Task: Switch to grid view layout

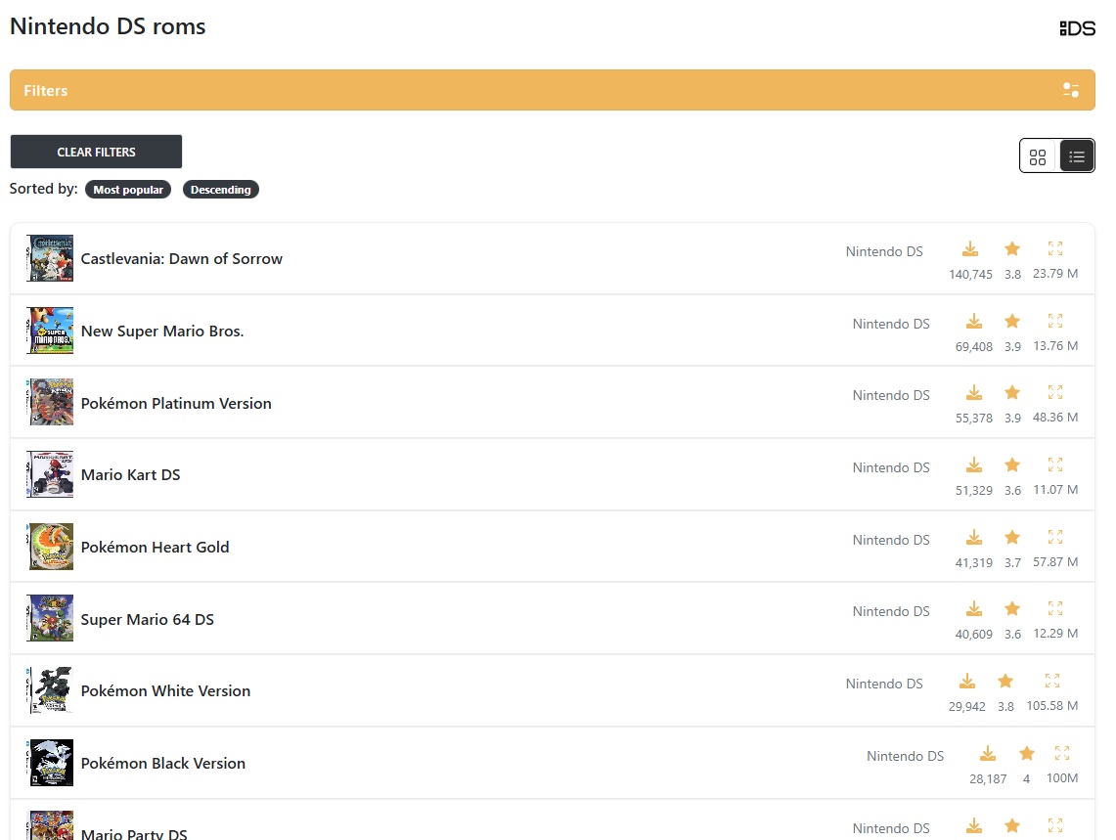Action: click(x=1038, y=156)
